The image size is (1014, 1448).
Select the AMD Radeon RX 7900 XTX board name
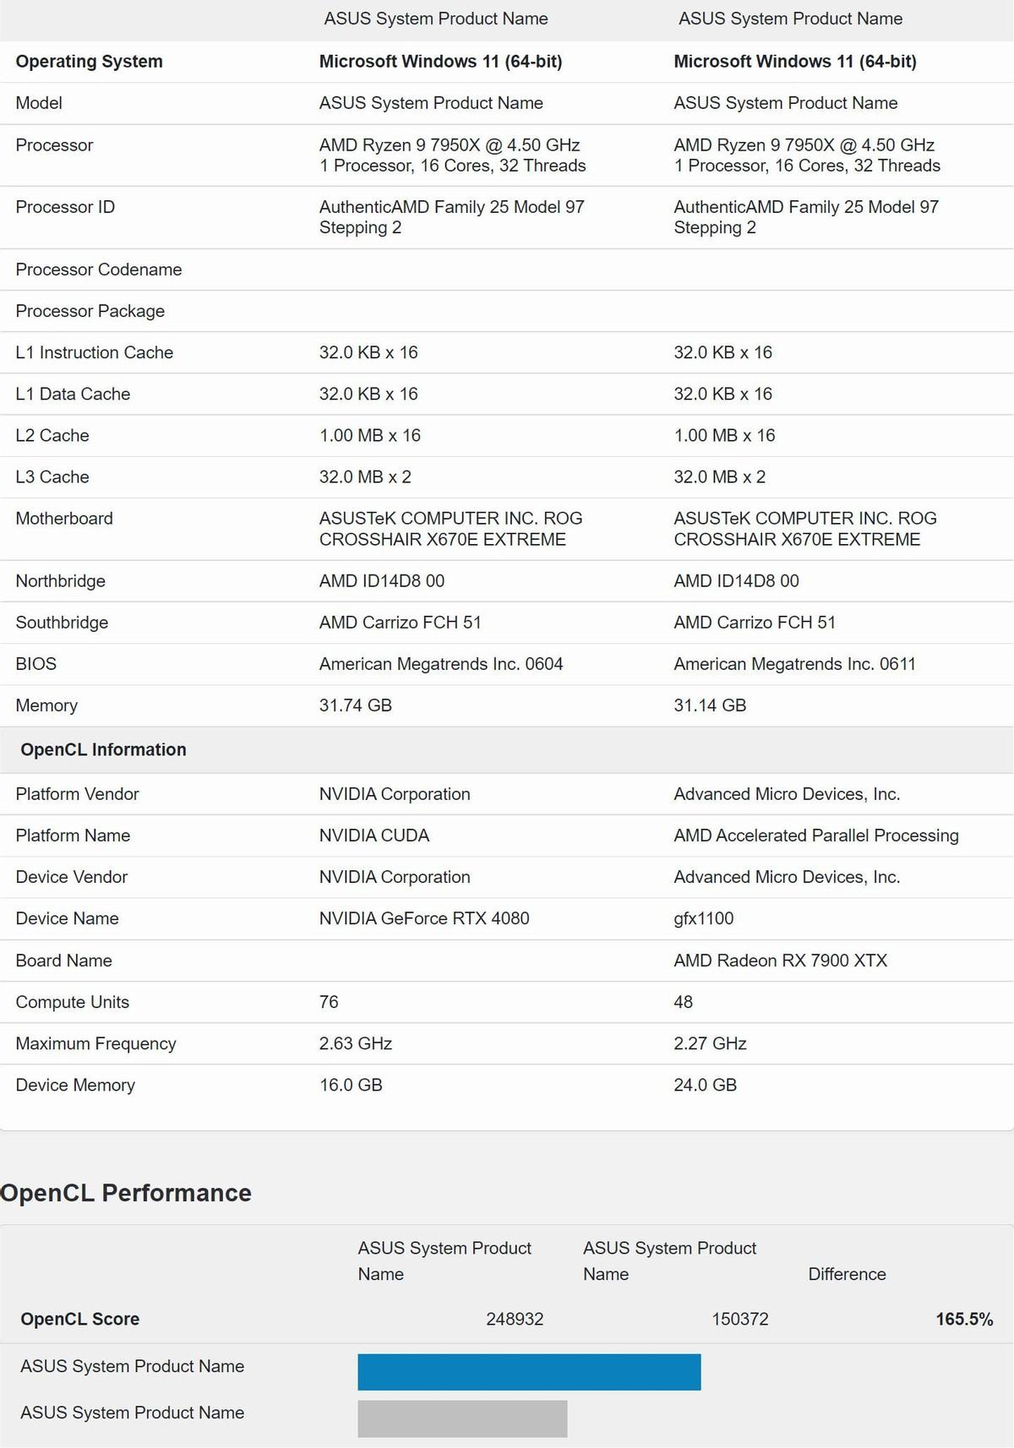point(781,961)
